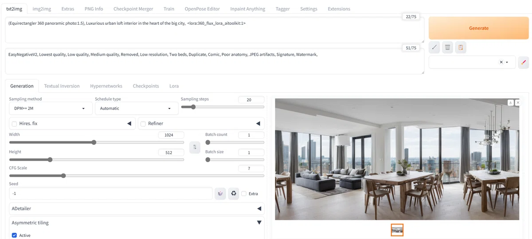The image size is (532, 239).
Task: Select the gallery thumbnail below the image
Action: [x=397, y=230]
